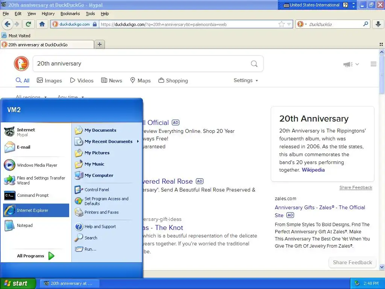
Task: Click the forward navigation arrow
Action: click(17, 24)
